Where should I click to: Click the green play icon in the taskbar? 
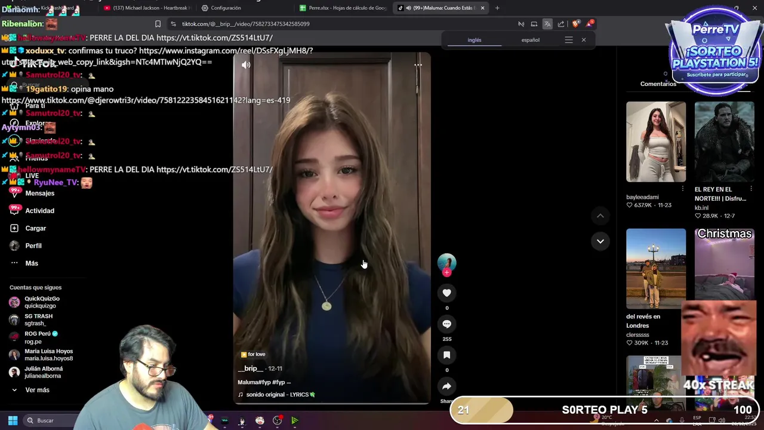coord(295,420)
